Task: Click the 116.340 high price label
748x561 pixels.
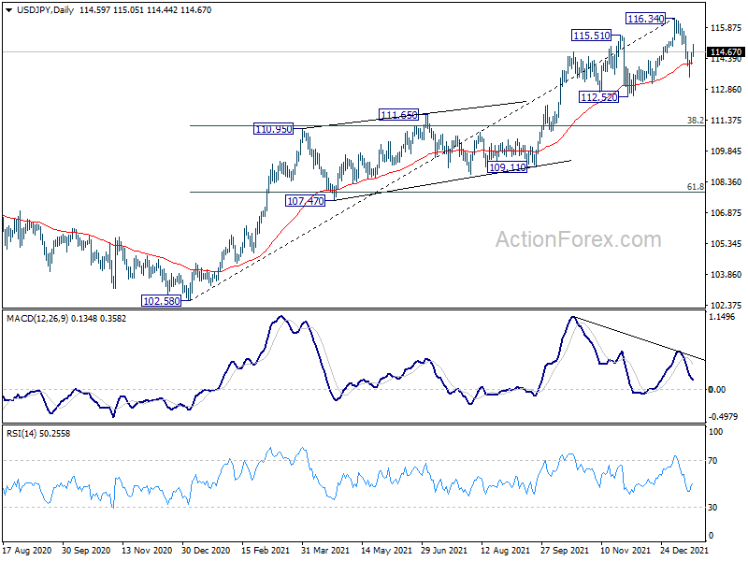Action: pos(646,19)
